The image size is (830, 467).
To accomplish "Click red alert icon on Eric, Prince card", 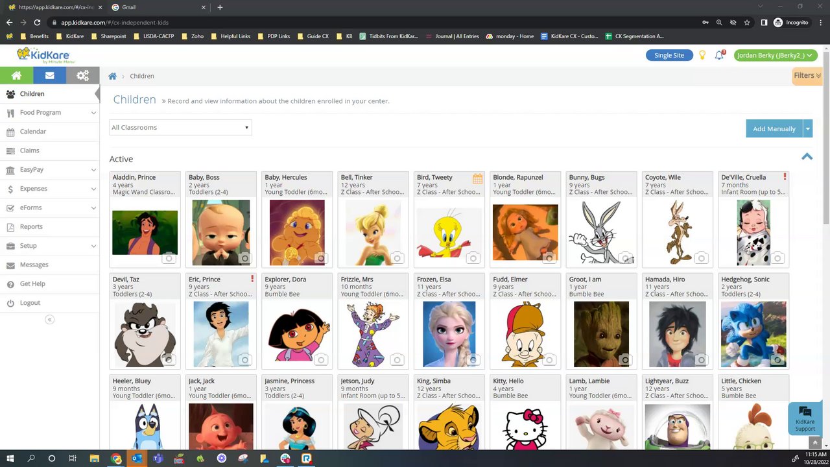I will tap(252, 279).
